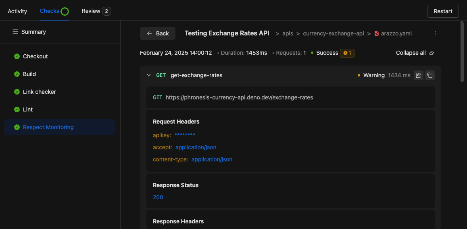Click the get-exchange-rates step title

pyautogui.click(x=196, y=75)
